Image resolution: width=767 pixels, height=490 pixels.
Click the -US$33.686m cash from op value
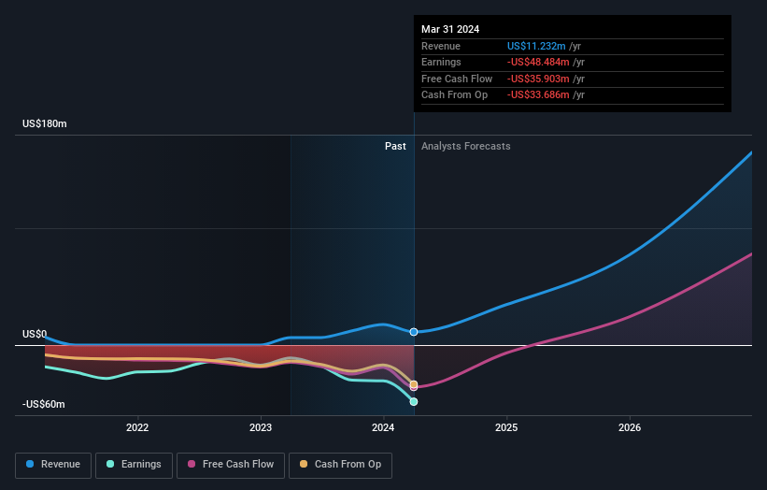pyautogui.click(x=538, y=95)
